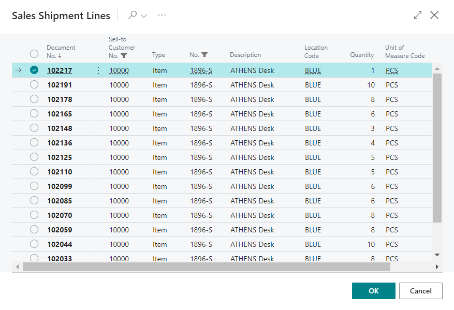
Task: Open the Description column header menu
Action: pos(245,55)
